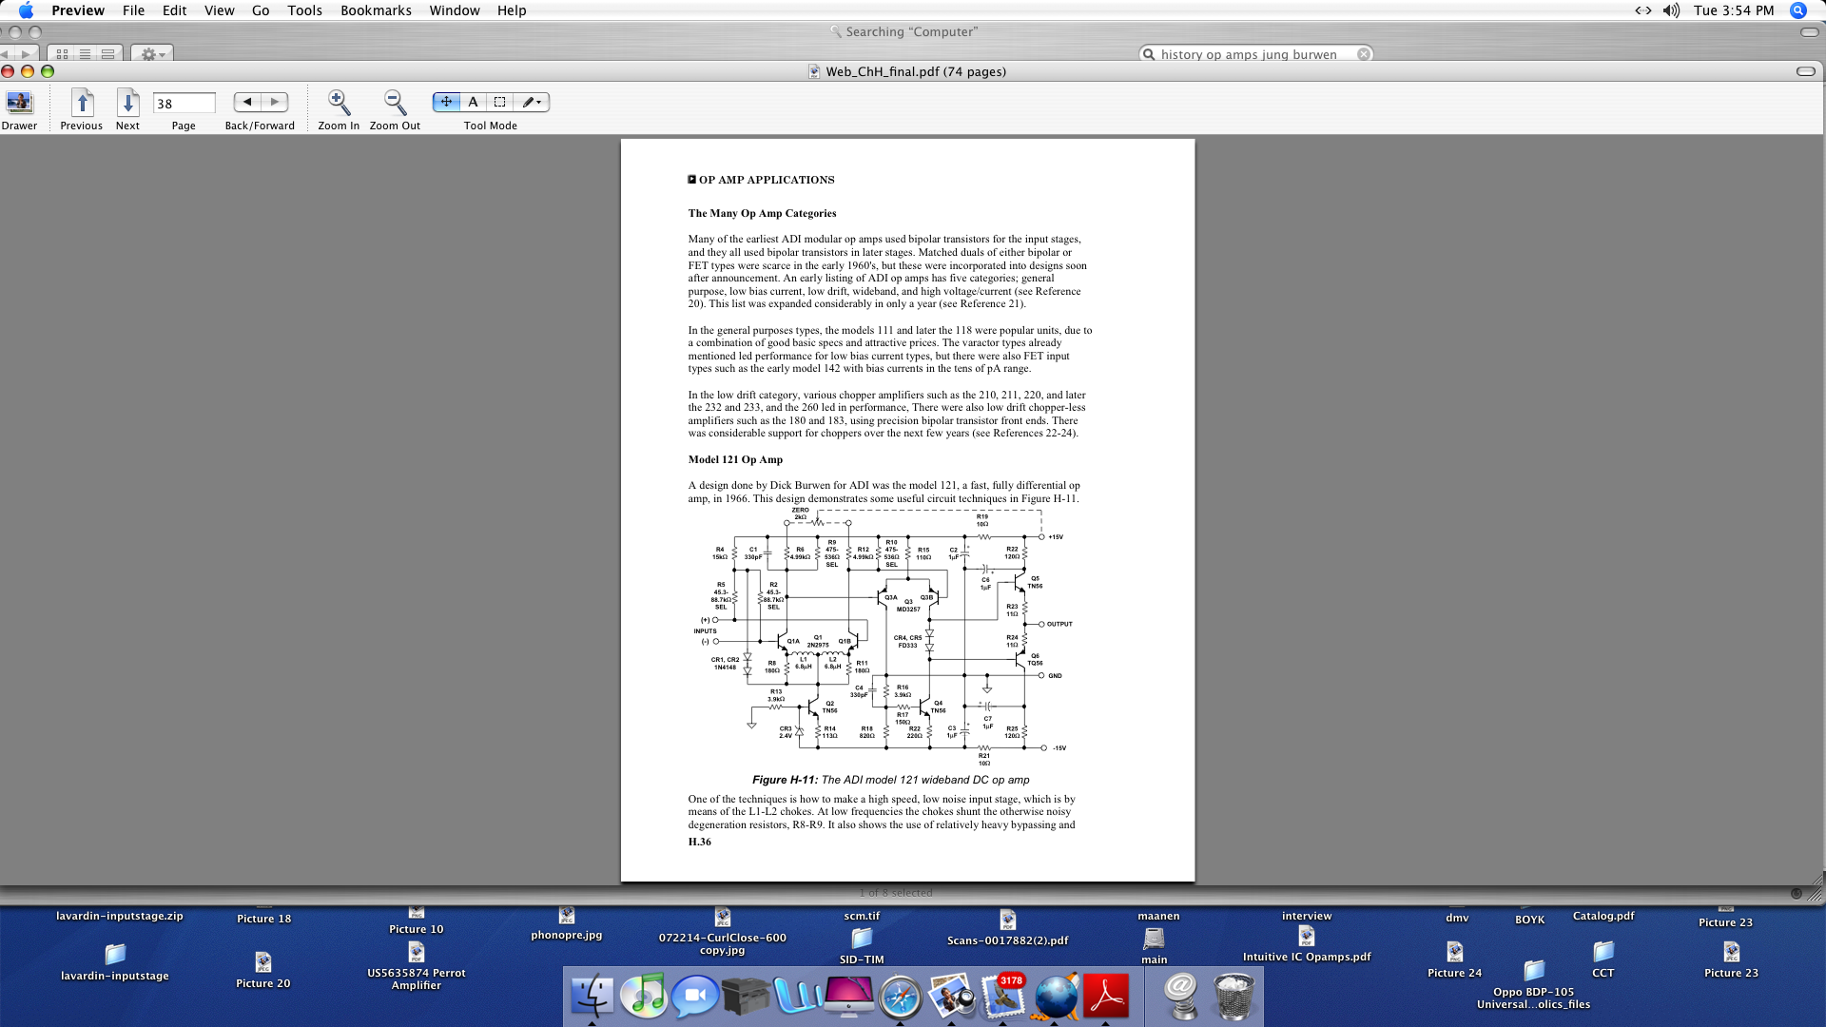Viewport: 1826px width, 1027px height.
Task: Select US5635874 Perrot Amplifier file
Action: [x=417, y=965]
